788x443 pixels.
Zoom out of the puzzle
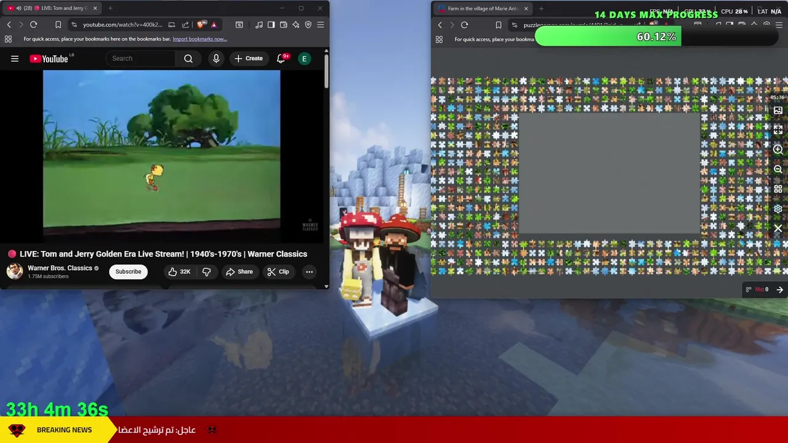(778, 169)
